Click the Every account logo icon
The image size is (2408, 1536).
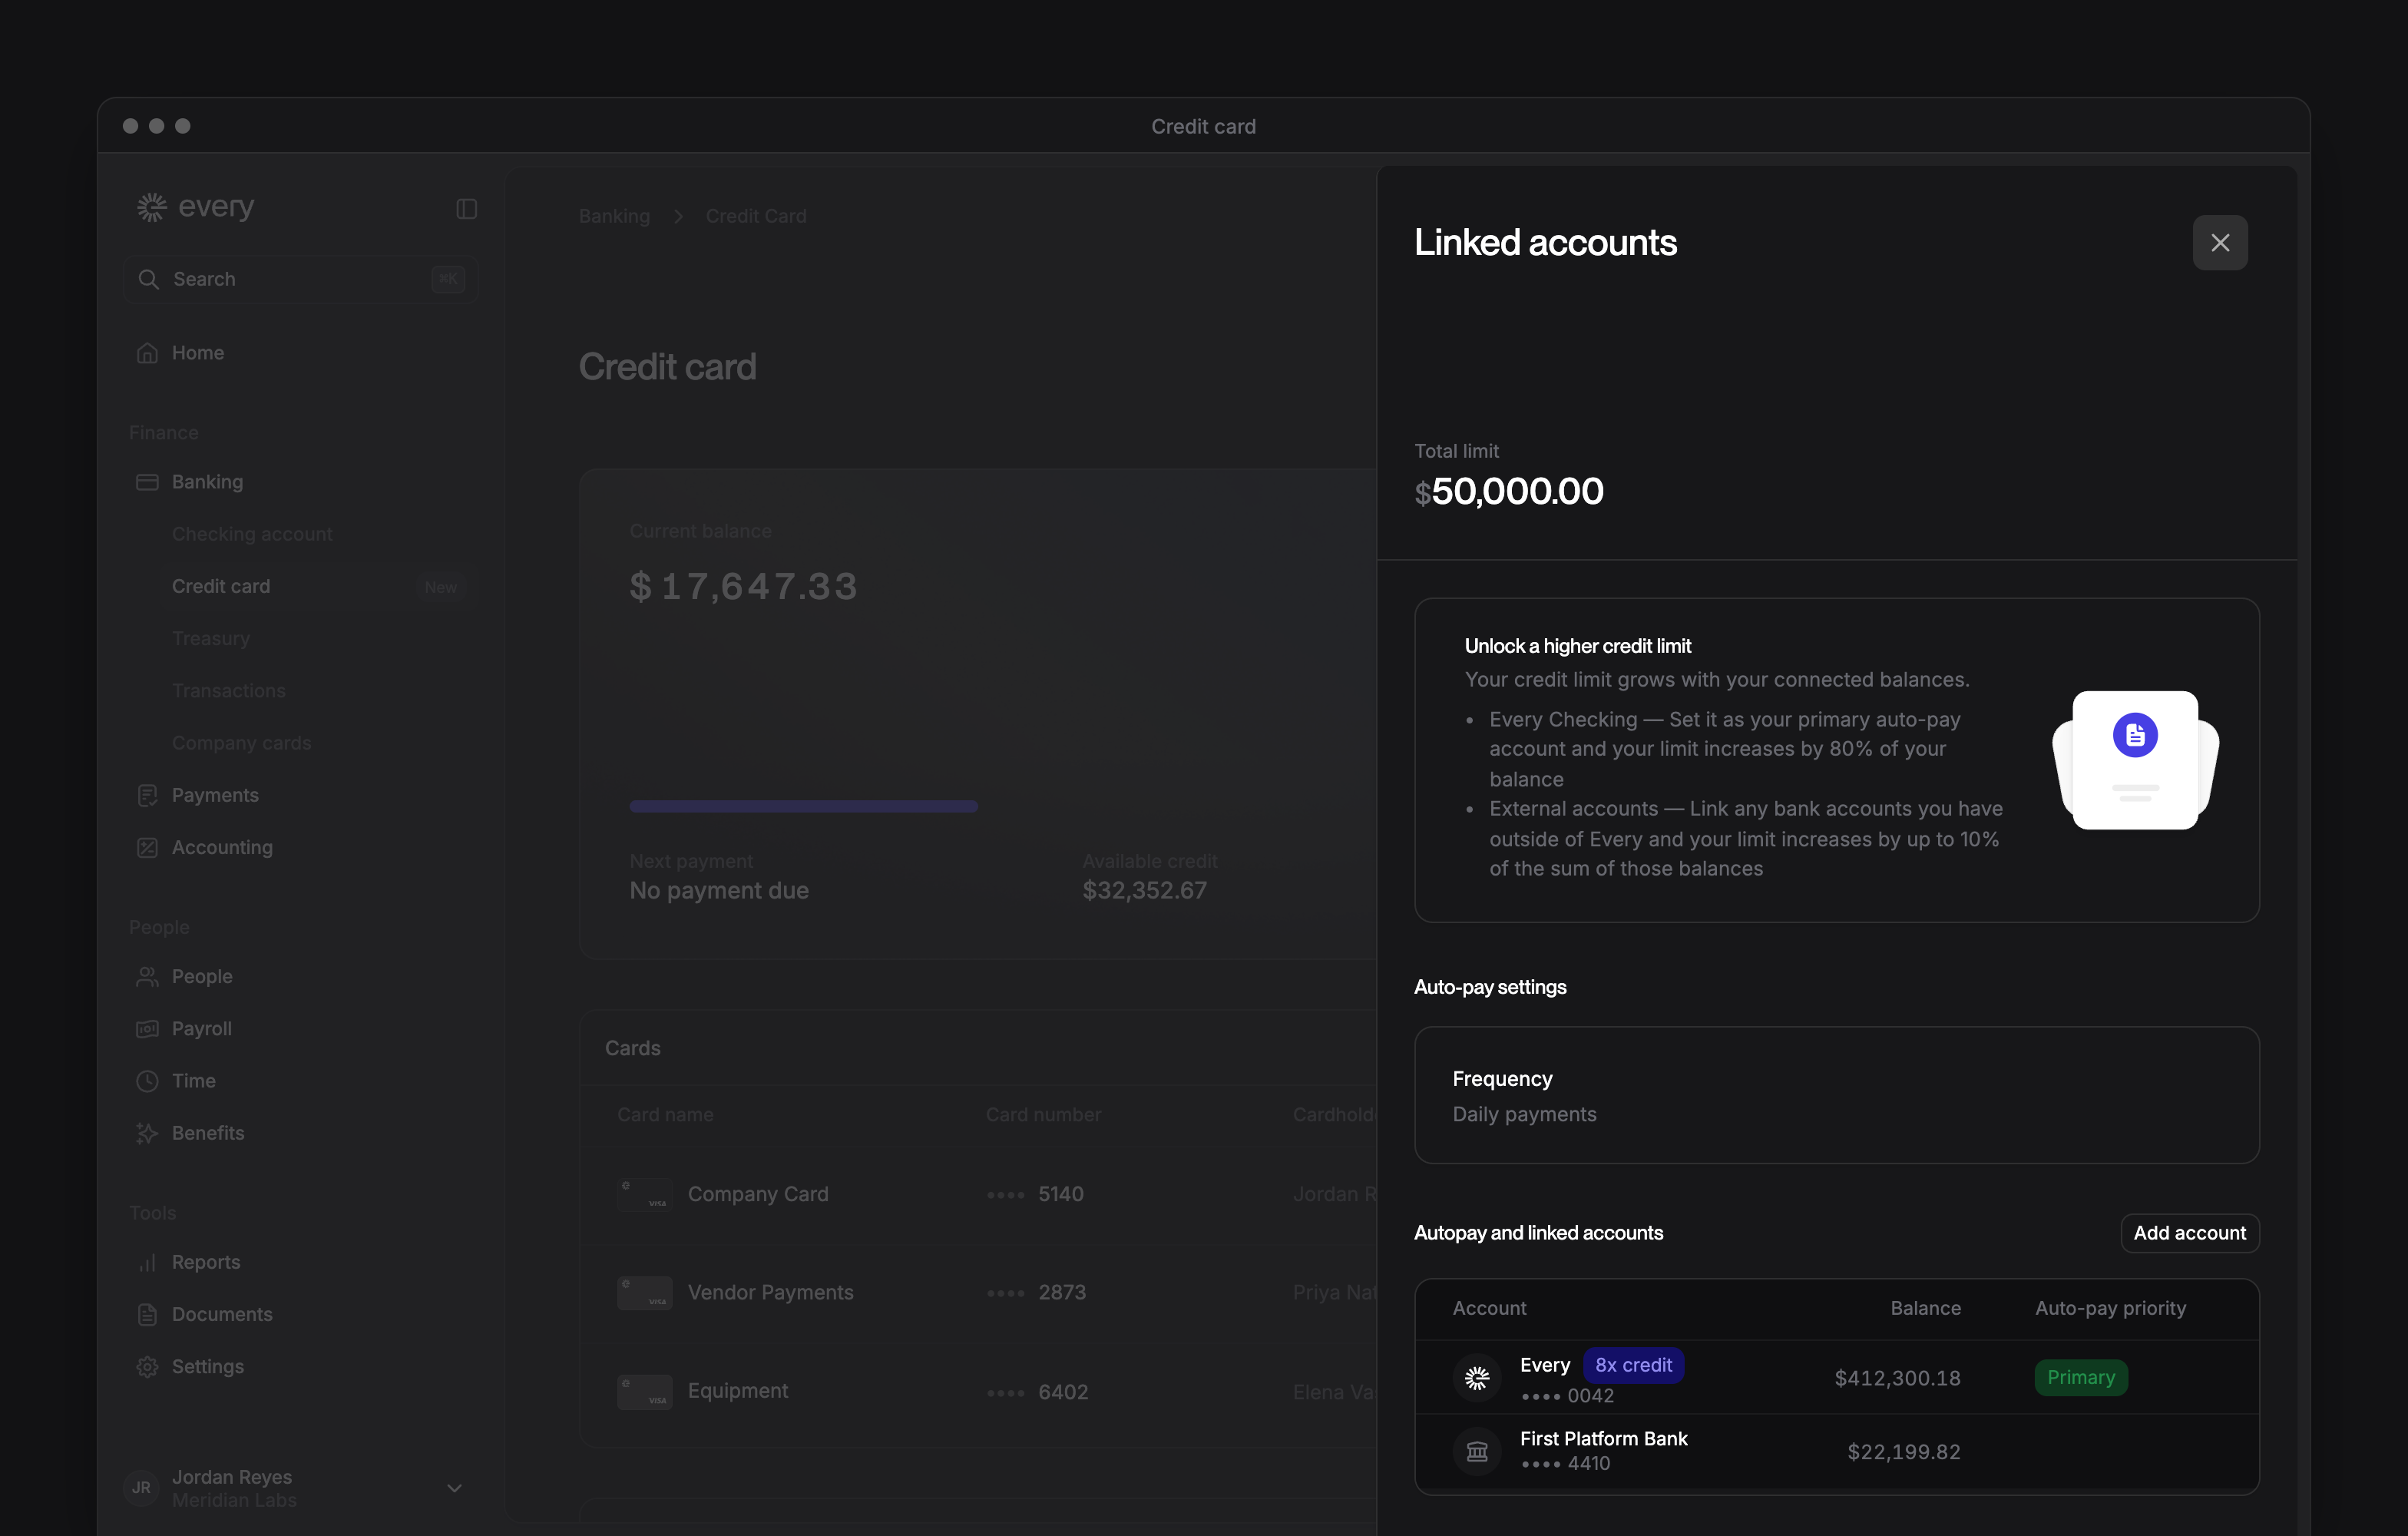tap(1476, 1378)
